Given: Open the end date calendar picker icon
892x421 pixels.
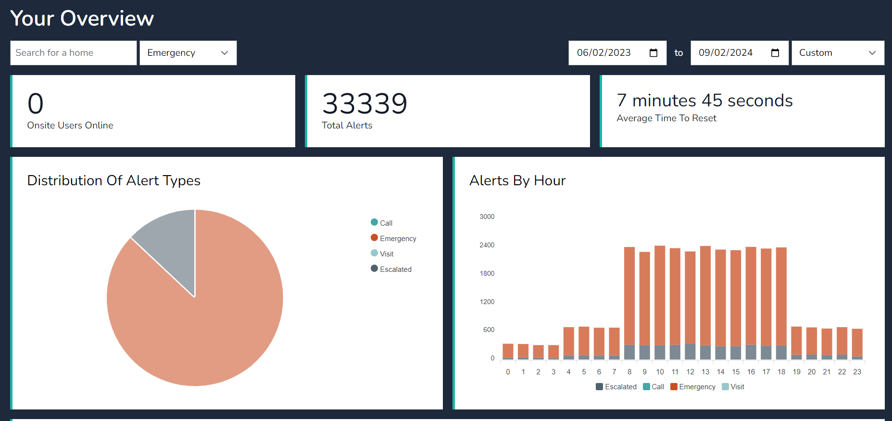Looking at the screenshot, I should click(775, 53).
